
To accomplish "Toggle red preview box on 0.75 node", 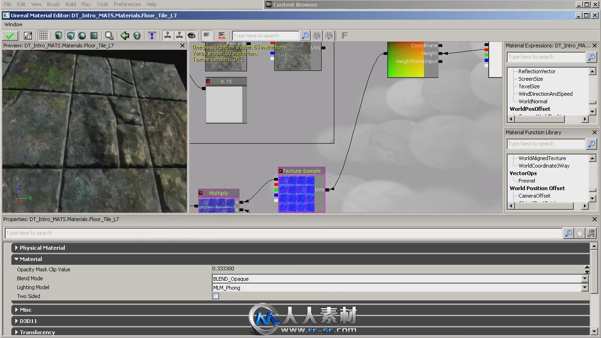I will (x=208, y=81).
